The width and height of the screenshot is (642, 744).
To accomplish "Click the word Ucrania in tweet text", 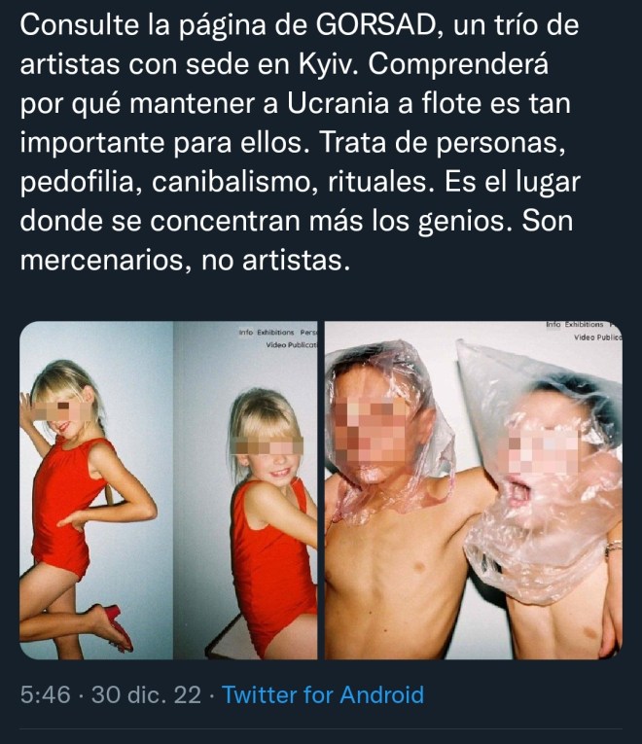I will 338,103.
